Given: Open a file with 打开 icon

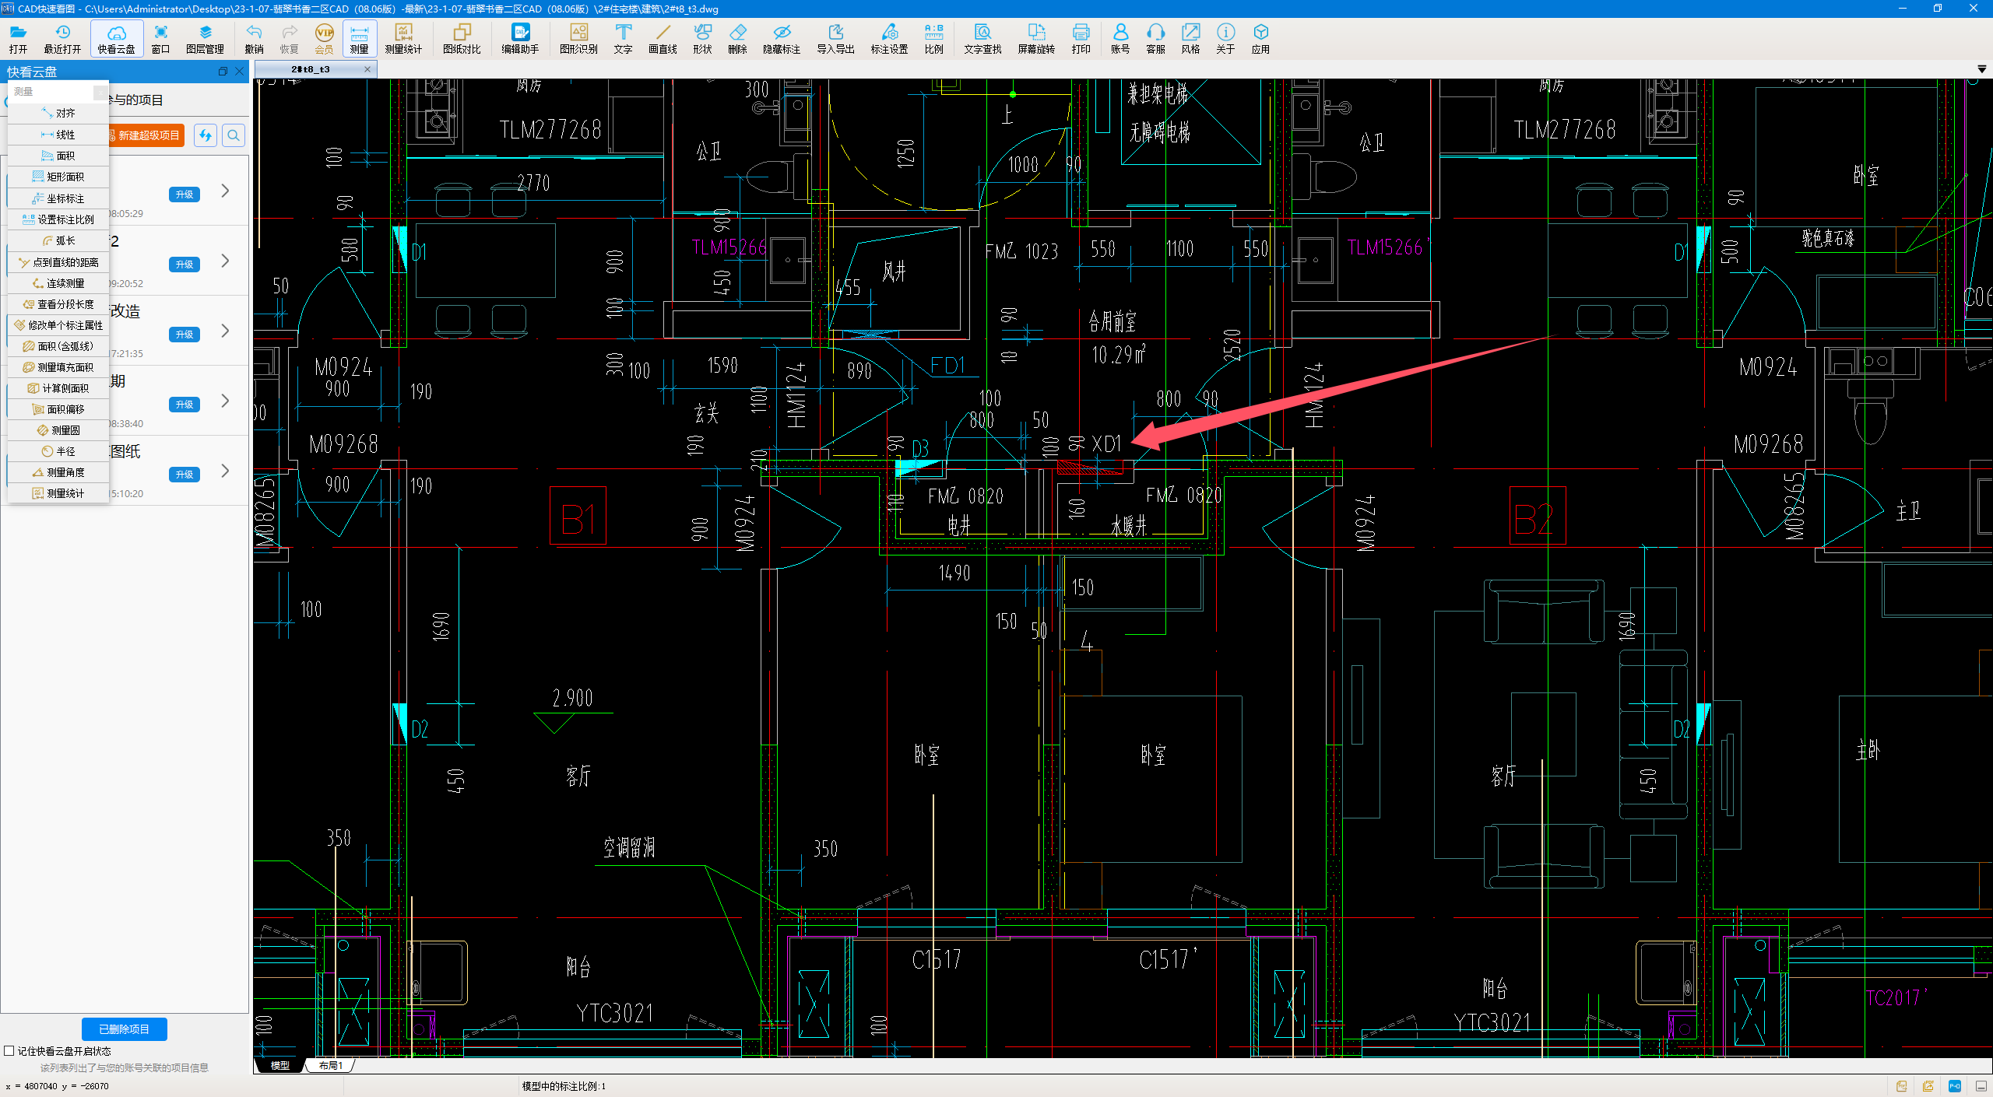Looking at the screenshot, I should coord(18,38).
